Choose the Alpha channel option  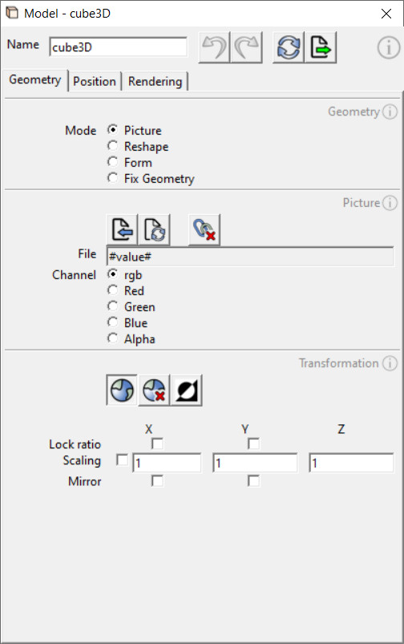coord(112,338)
